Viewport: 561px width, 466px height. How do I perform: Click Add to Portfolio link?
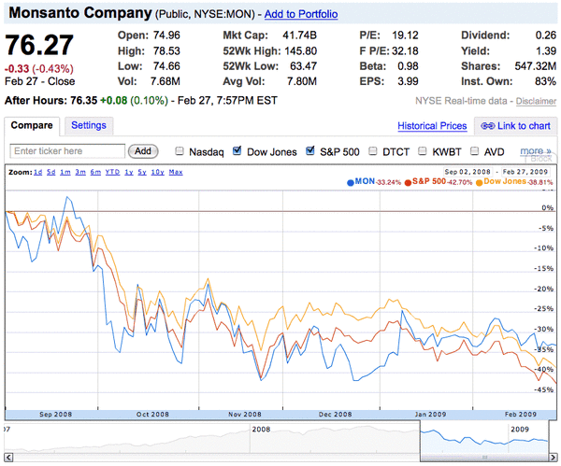[301, 14]
